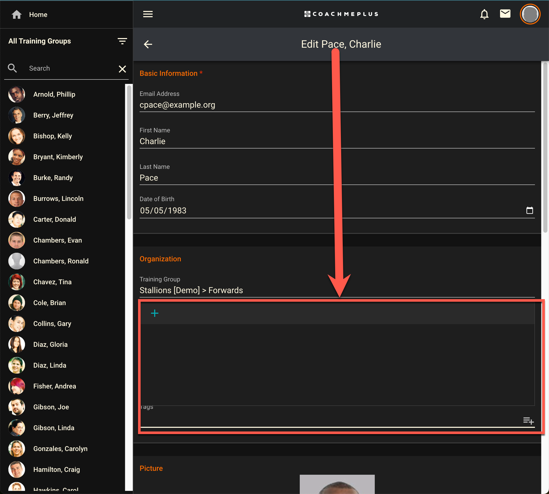Click the add tags list icon
Viewport: 549px width, 494px height.
click(528, 421)
